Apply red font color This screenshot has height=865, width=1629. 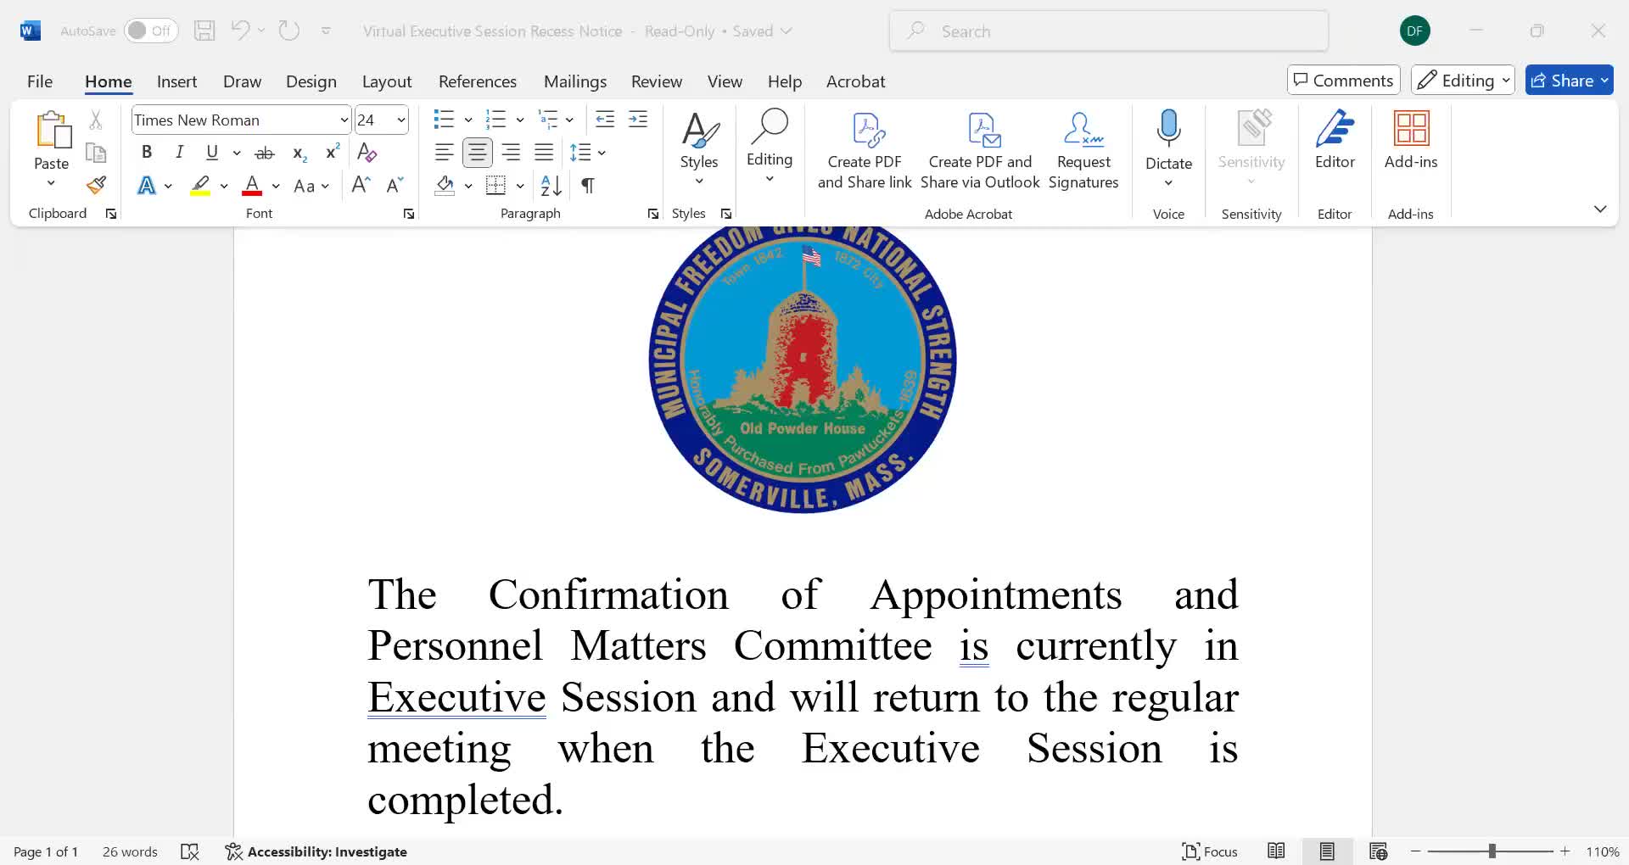[252, 185]
